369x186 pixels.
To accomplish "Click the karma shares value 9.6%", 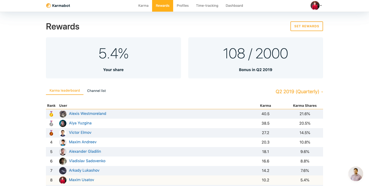I will 305,152.
